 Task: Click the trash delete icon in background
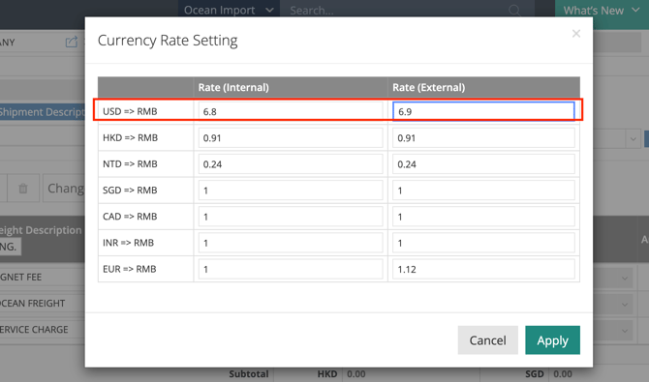click(23, 189)
